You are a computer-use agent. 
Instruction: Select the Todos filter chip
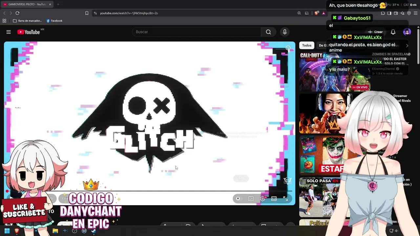click(307, 46)
